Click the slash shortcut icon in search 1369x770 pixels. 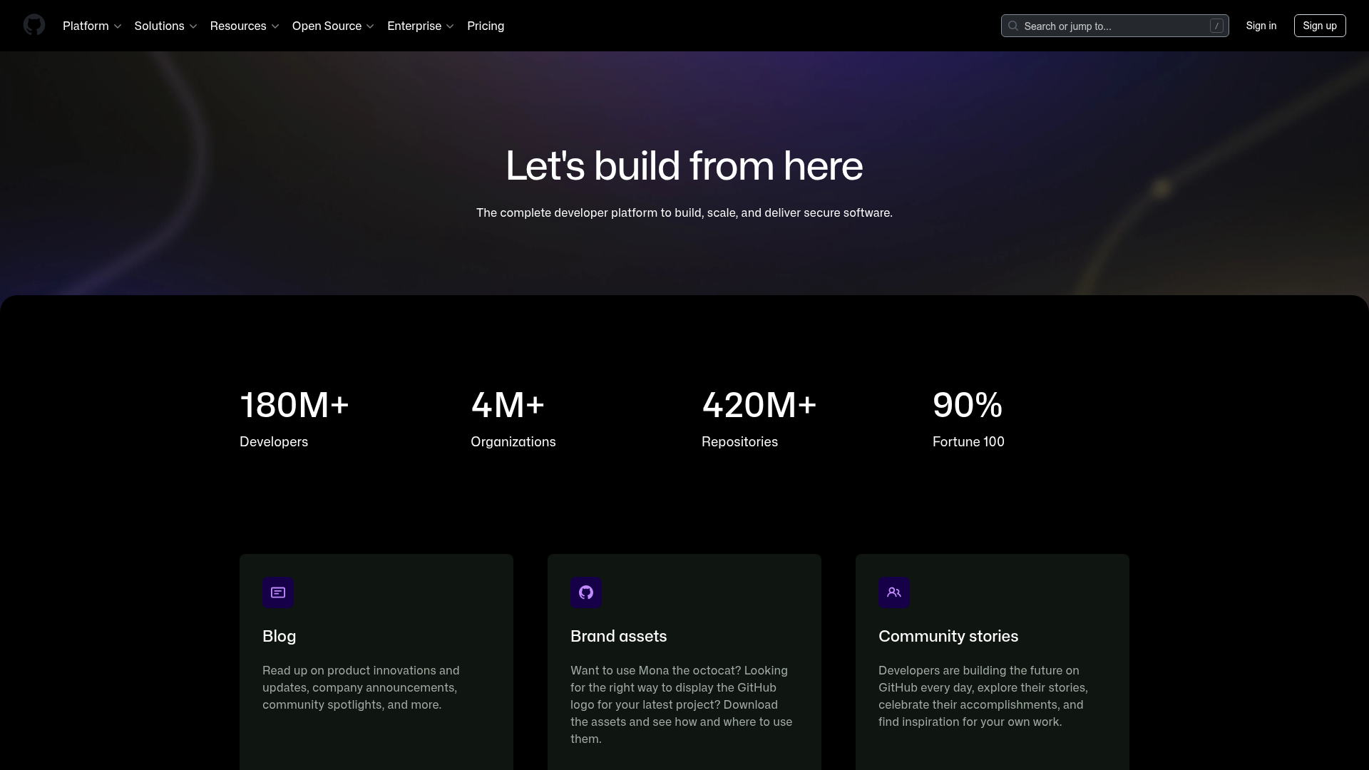1216,26
